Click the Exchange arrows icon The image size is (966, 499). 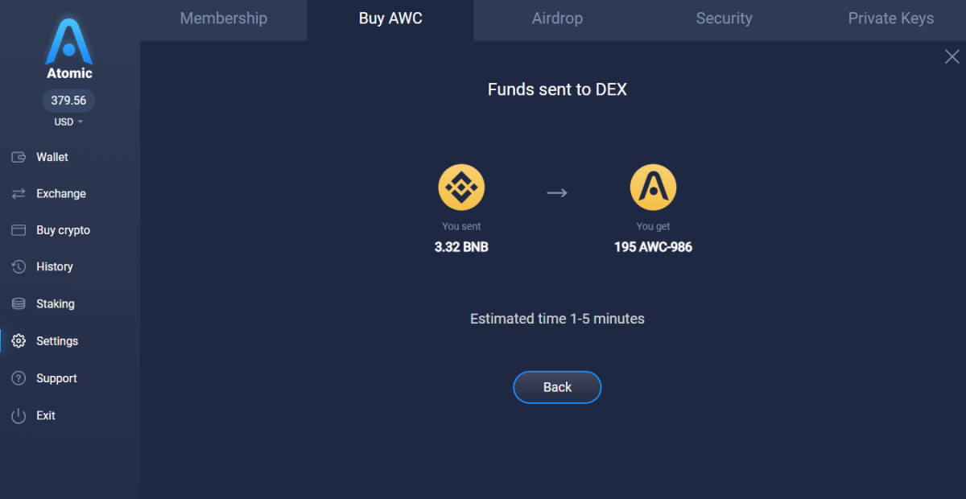[19, 194]
